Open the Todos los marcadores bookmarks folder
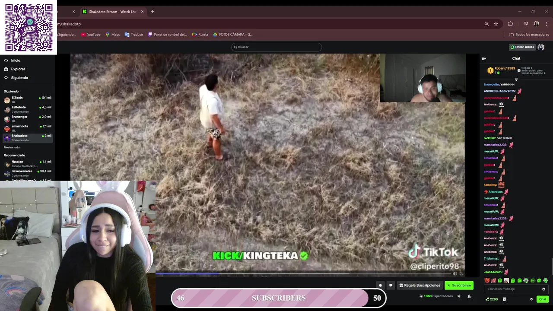Screen dimensions: 553x311 (529, 35)
